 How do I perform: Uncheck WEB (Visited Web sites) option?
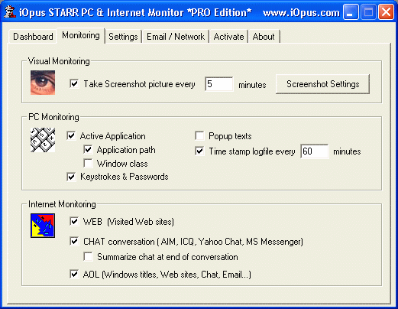(74, 221)
